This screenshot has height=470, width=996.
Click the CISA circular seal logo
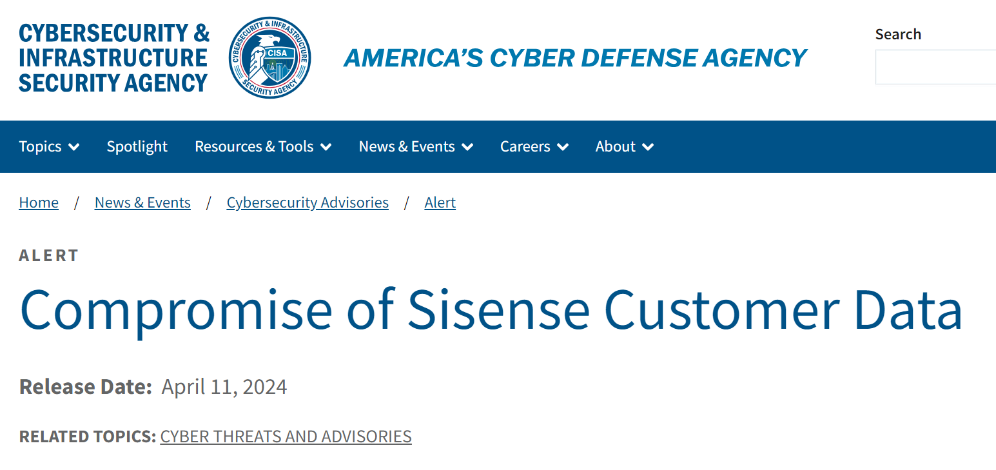click(269, 58)
